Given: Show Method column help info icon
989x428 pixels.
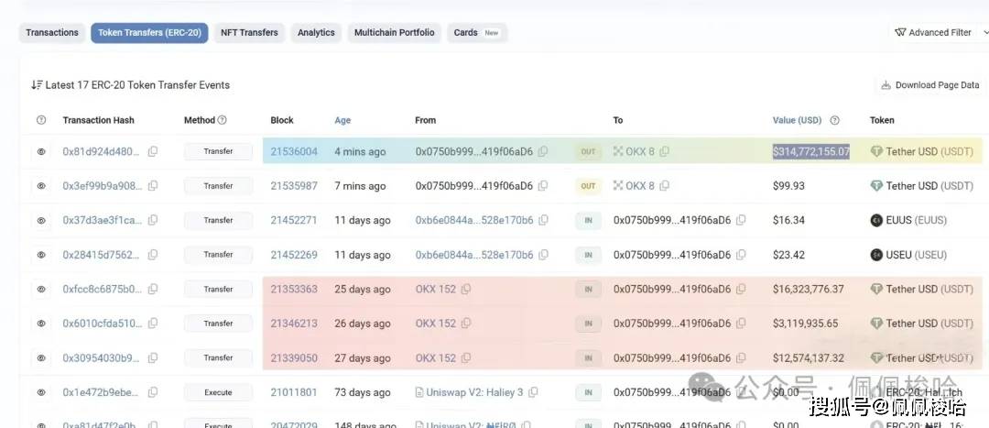Looking at the screenshot, I should tap(222, 120).
